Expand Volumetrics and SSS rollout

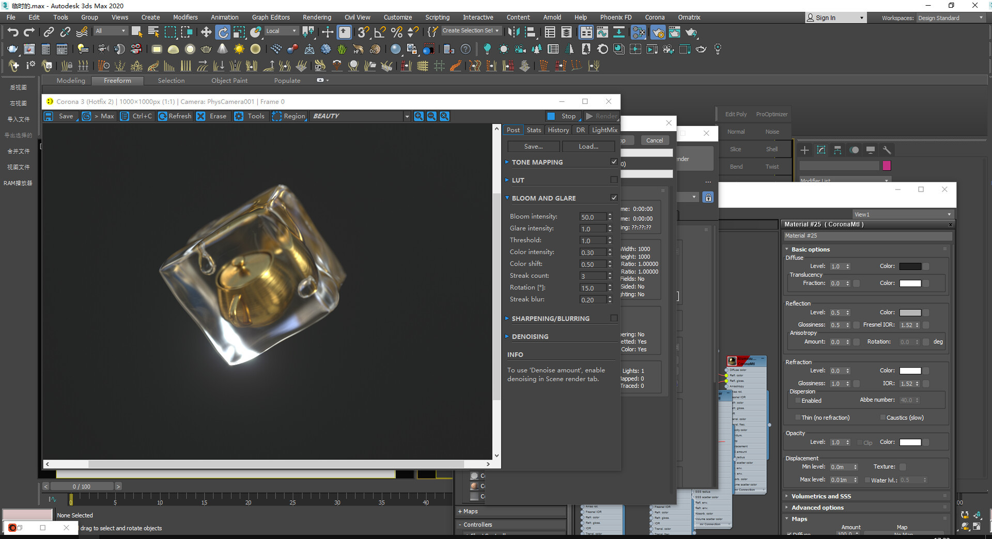[820, 496]
